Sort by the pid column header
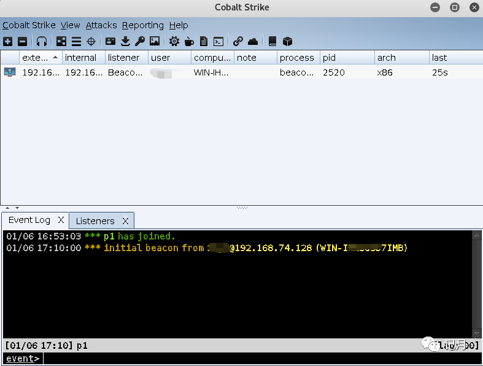Screen dimensions: 483x366 click(x=347, y=58)
